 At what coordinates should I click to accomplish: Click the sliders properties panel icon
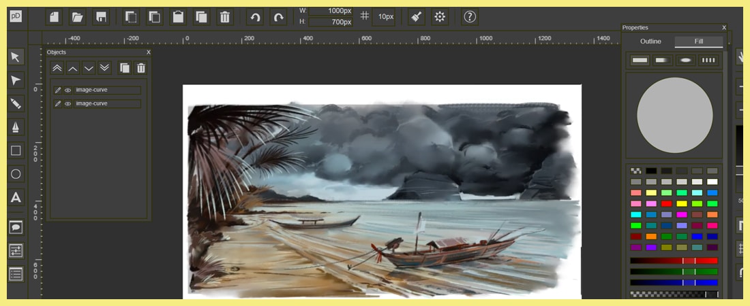(16, 251)
